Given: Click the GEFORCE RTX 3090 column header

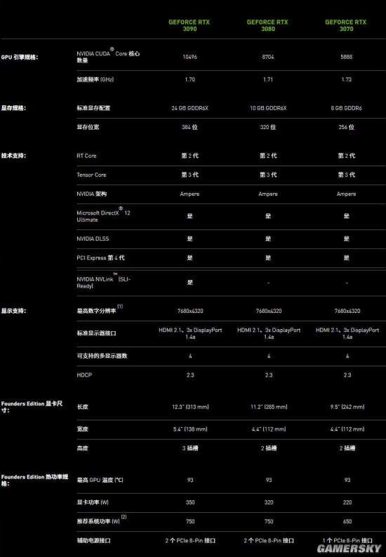Looking at the screenshot, I should tap(189, 25).
